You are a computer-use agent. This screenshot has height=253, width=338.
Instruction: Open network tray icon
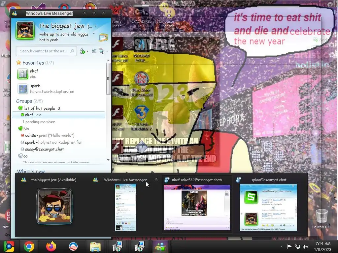point(297,246)
